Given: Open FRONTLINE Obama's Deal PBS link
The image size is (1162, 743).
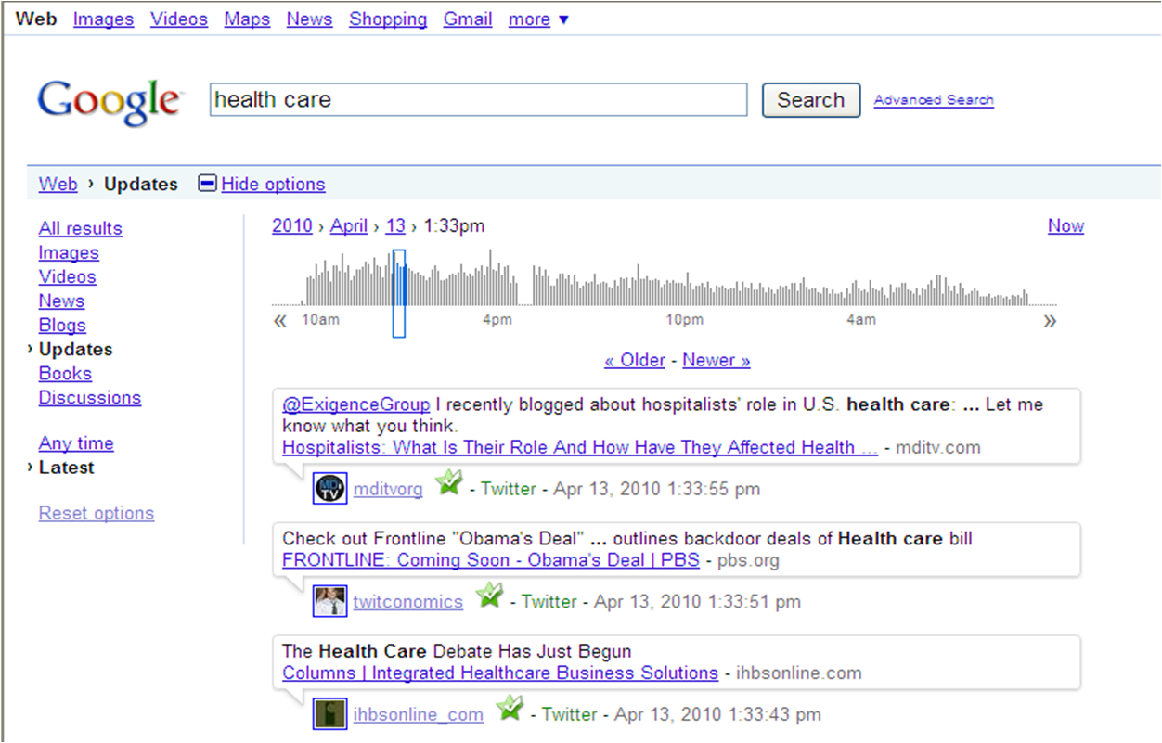Looking at the screenshot, I should tap(491, 560).
